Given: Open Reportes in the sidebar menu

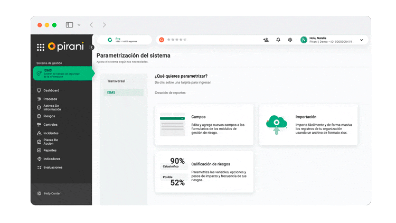Looking at the screenshot, I should pyautogui.click(x=50, y=150).
